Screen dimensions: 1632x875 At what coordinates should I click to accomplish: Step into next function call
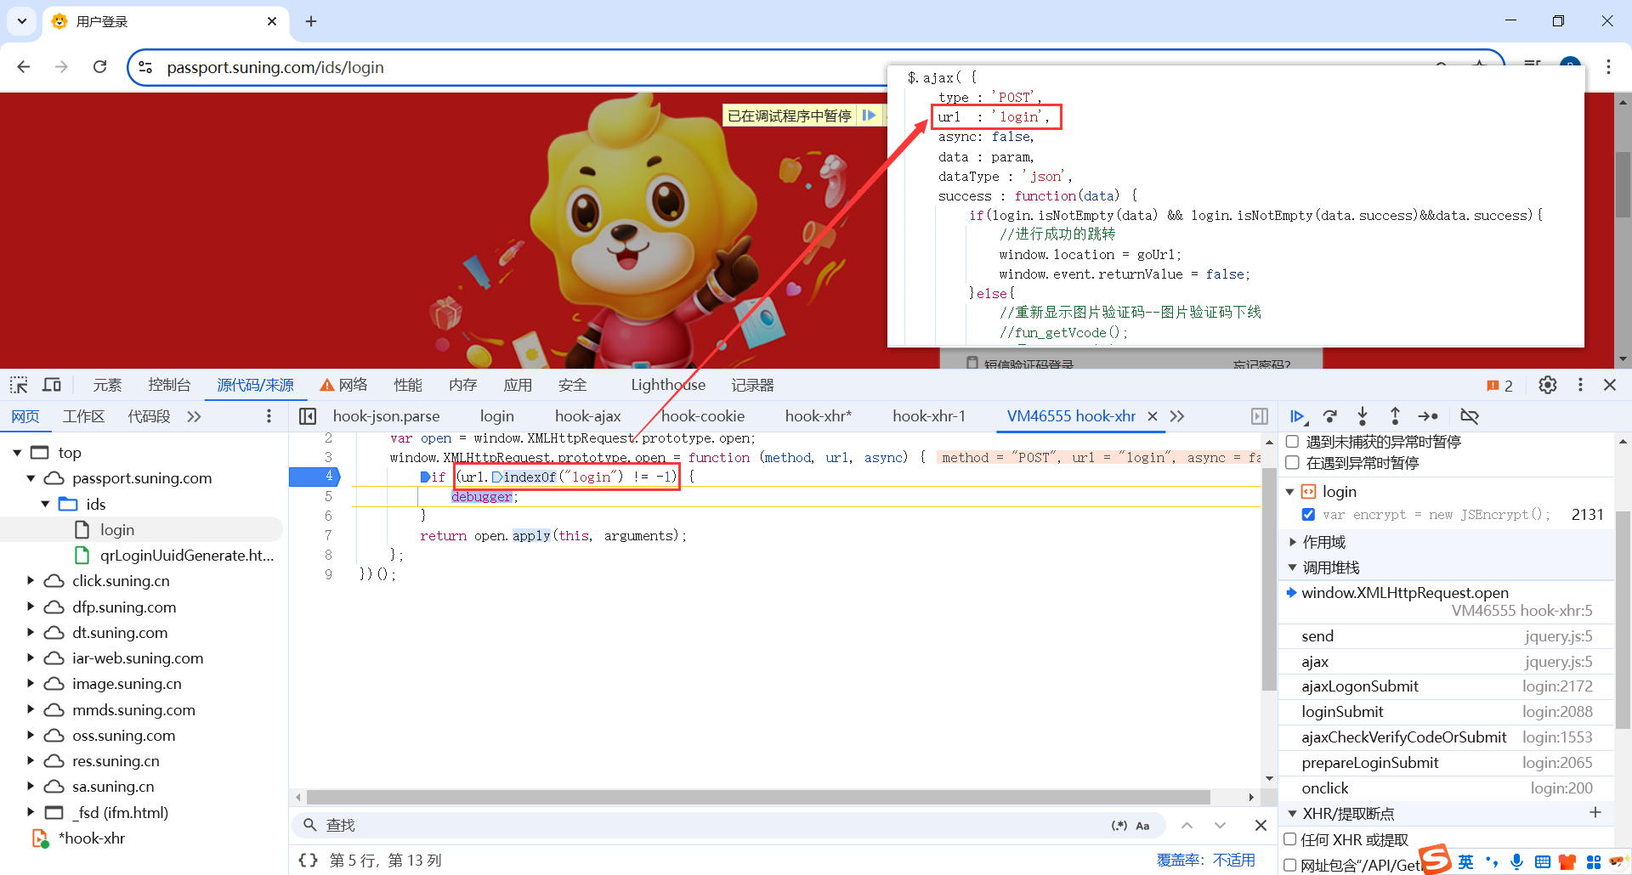click(1363, 416)
